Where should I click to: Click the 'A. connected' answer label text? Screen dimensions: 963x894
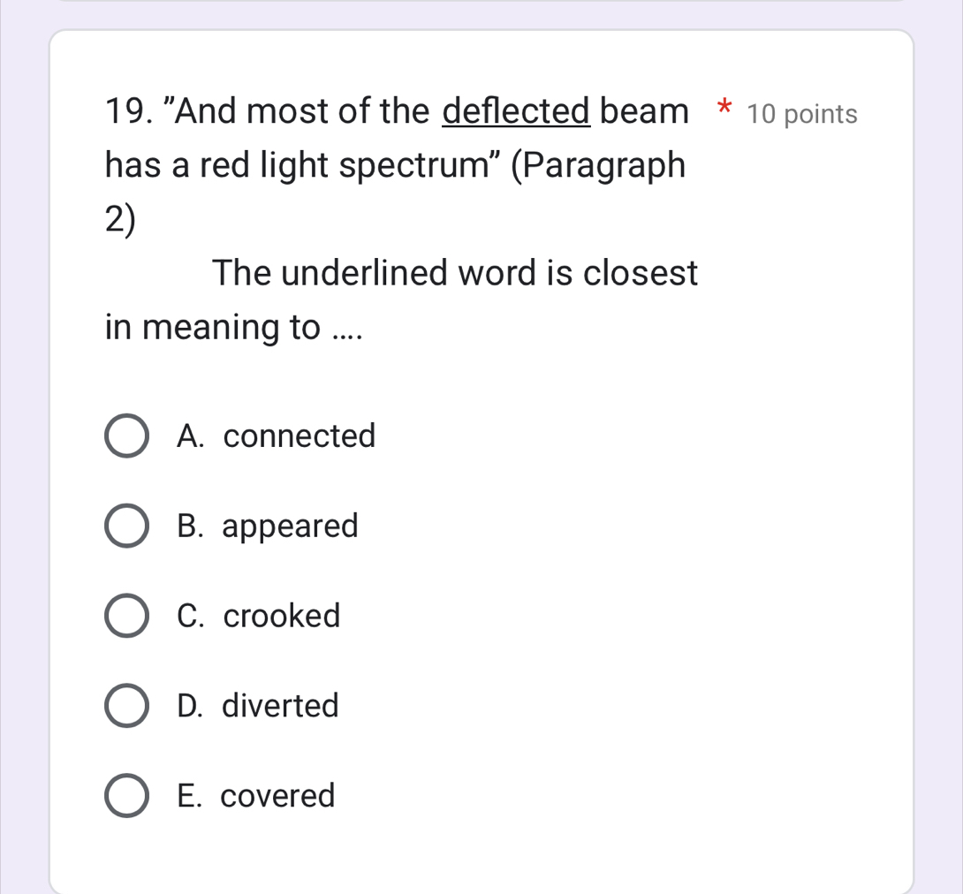click(x=276, y=436)
